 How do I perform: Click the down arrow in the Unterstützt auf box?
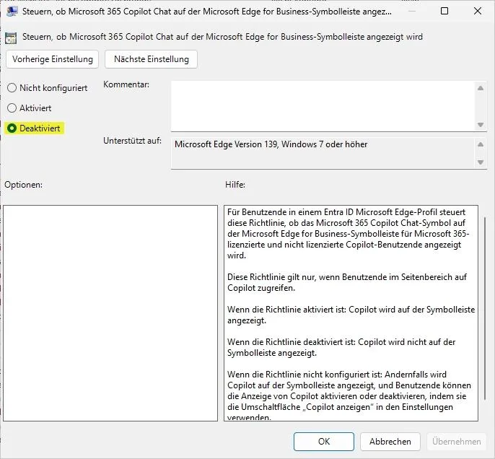(x=481, y=162)
